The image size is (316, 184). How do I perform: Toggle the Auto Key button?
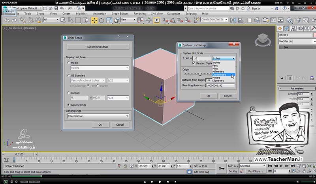pyautogui.click(x=233, y=166)
